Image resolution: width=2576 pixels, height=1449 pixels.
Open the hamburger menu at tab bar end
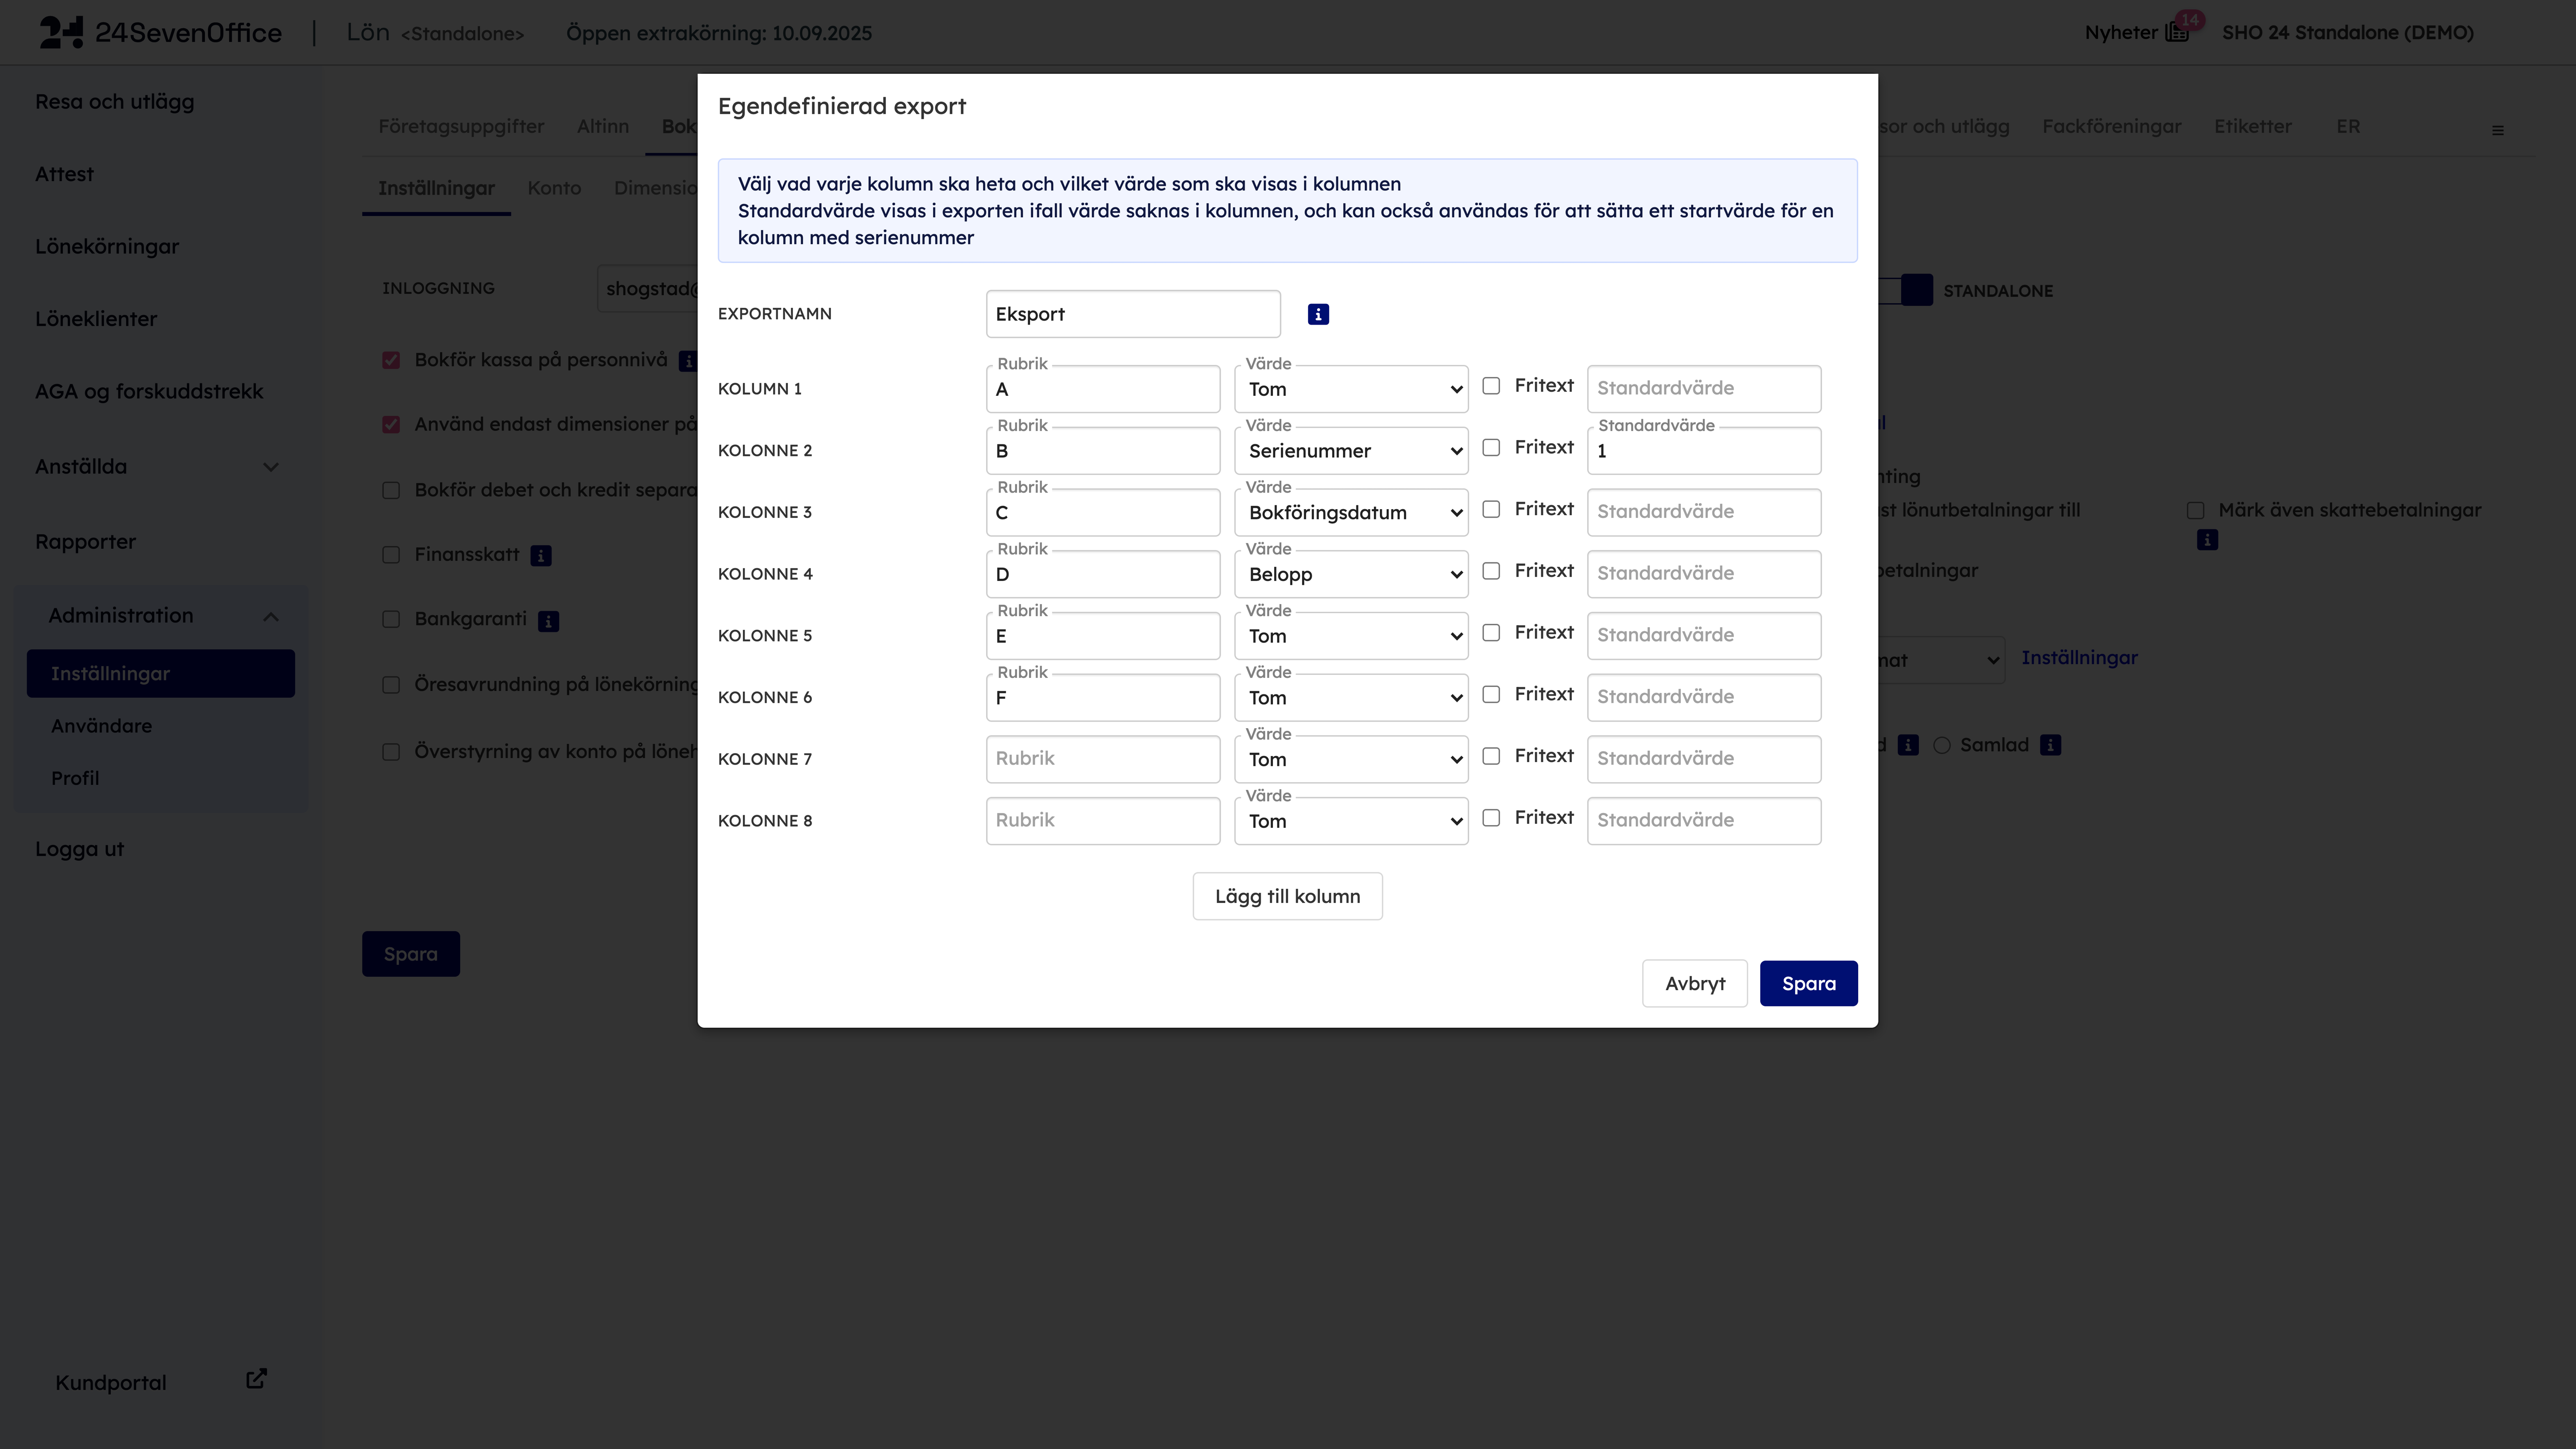pos(2498,130)
